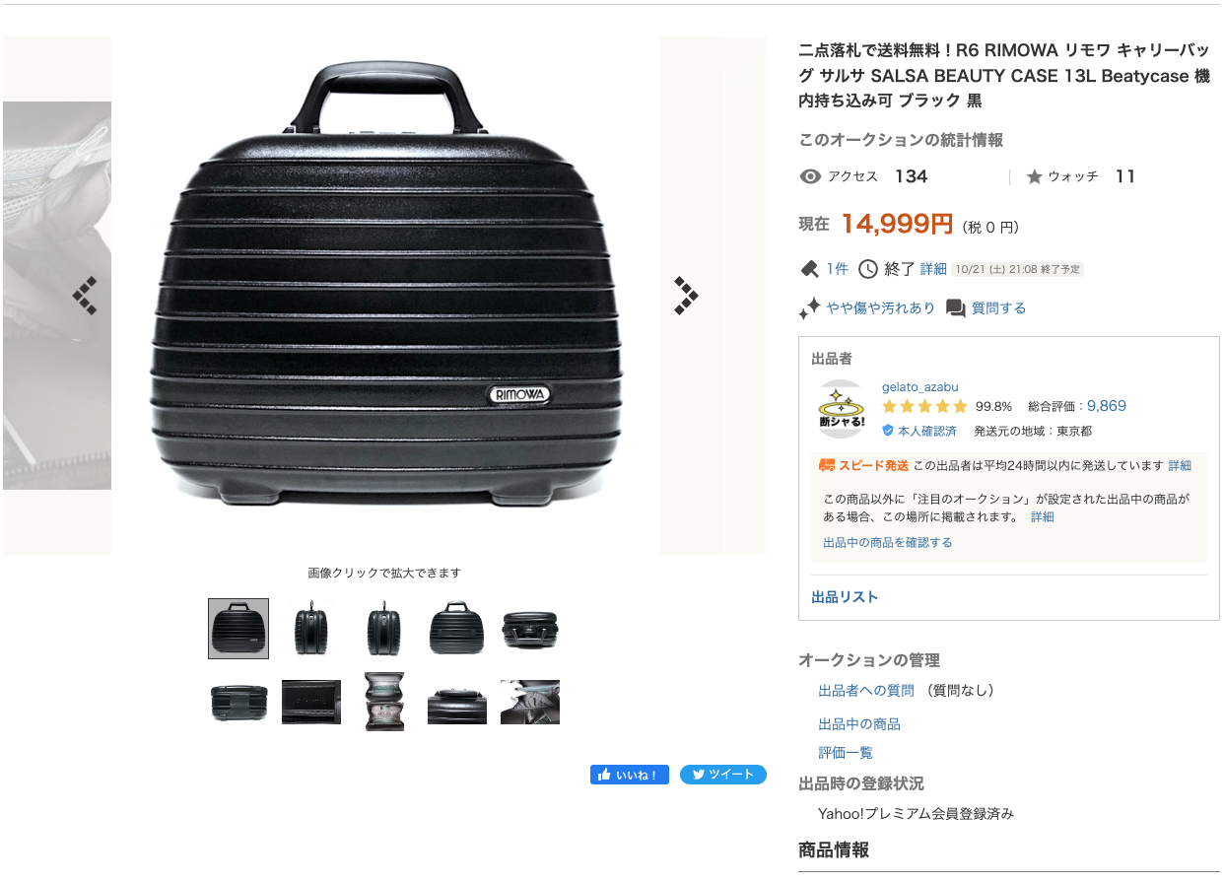Select the side-view suitcase thumbnail, second in first row
This screenshot has height=882, width=1224.
311,628
